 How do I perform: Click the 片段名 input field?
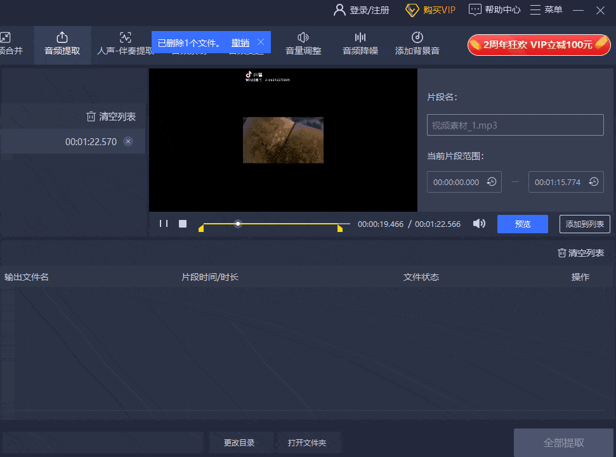[x=514, y=126]
